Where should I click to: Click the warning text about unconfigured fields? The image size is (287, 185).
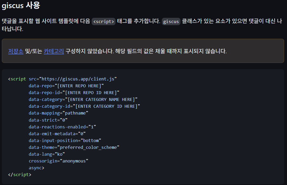(x=146, y=51)
